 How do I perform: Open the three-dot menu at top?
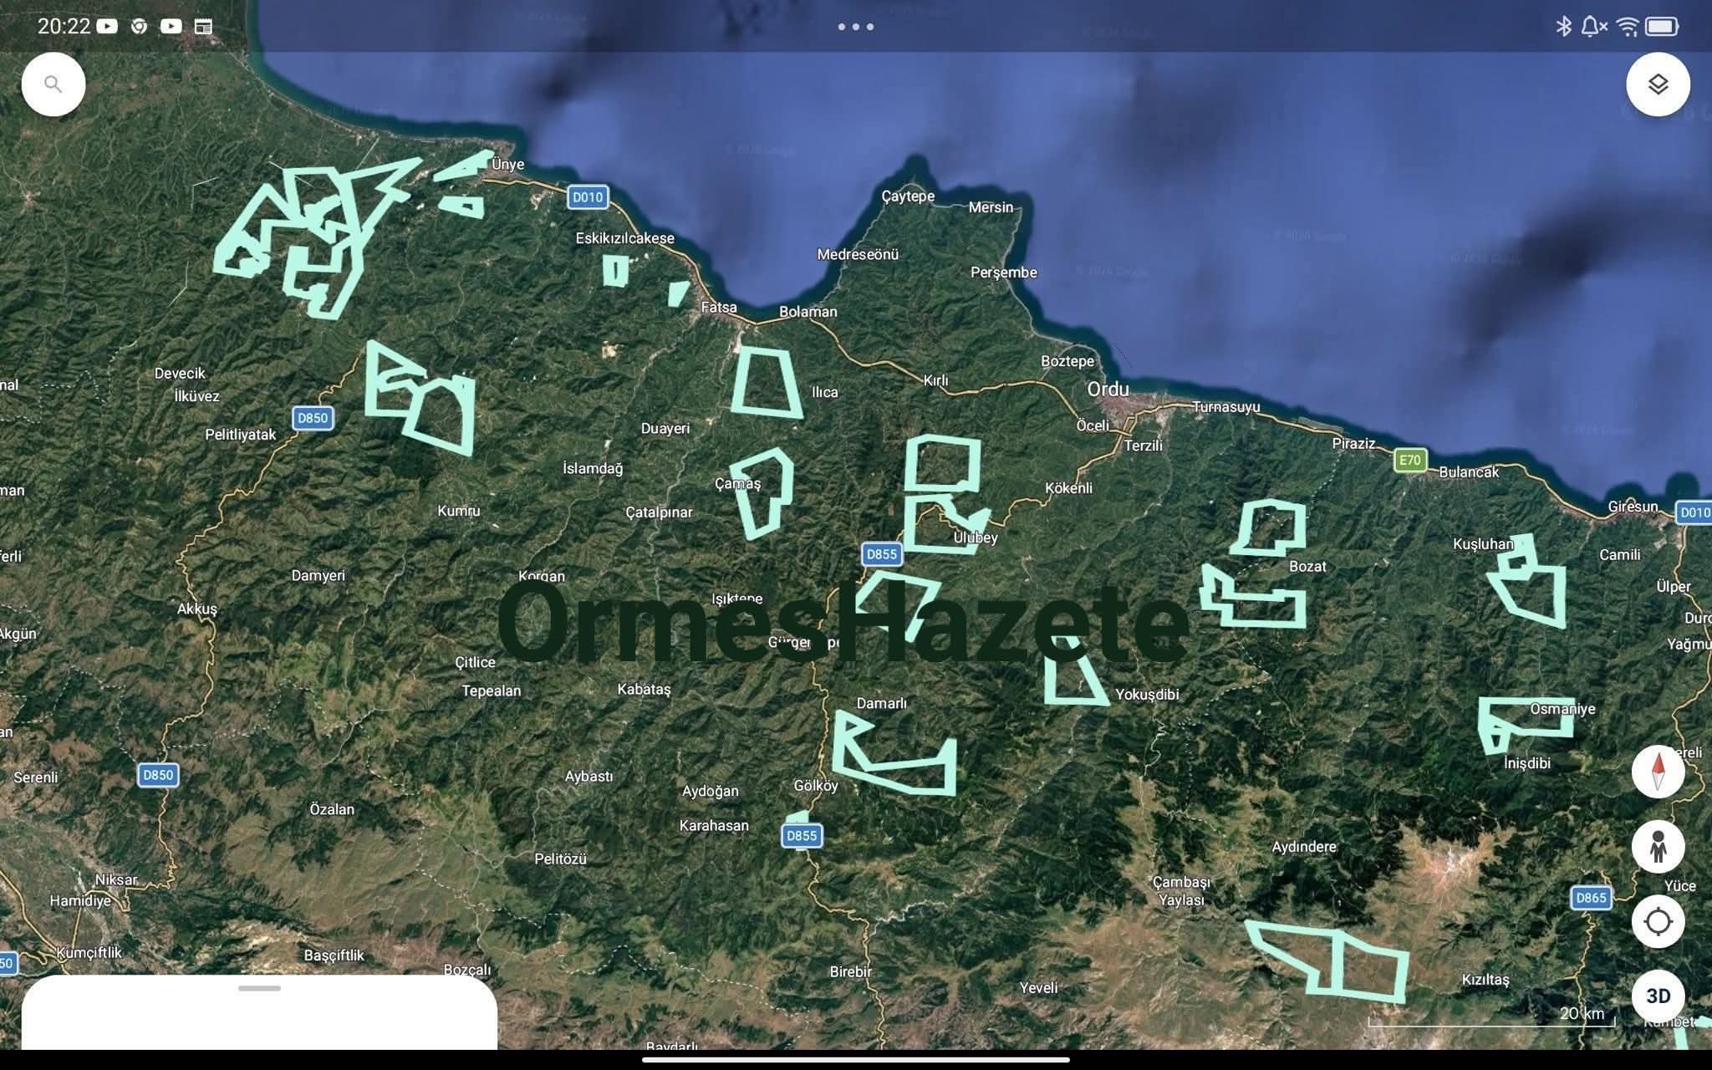[x=855, y=27]
